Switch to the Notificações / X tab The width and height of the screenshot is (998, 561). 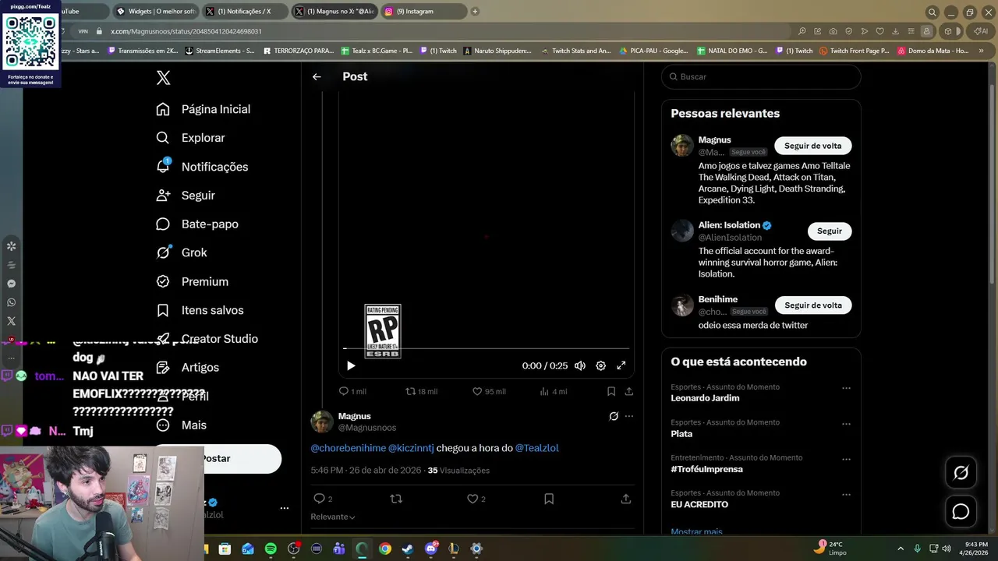coord(243,12)
